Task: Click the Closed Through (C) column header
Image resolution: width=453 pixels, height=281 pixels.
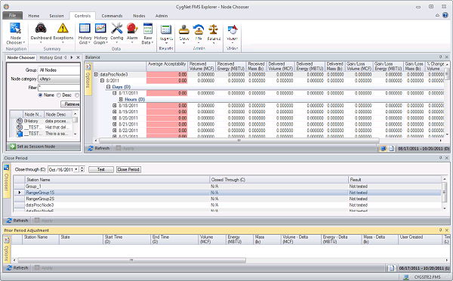Action: 279,180
